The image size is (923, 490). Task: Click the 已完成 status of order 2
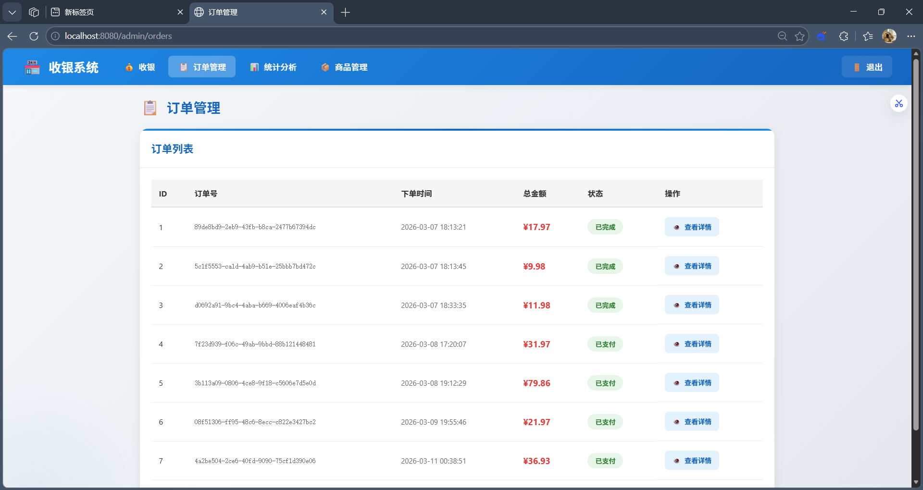pos(605,266)
